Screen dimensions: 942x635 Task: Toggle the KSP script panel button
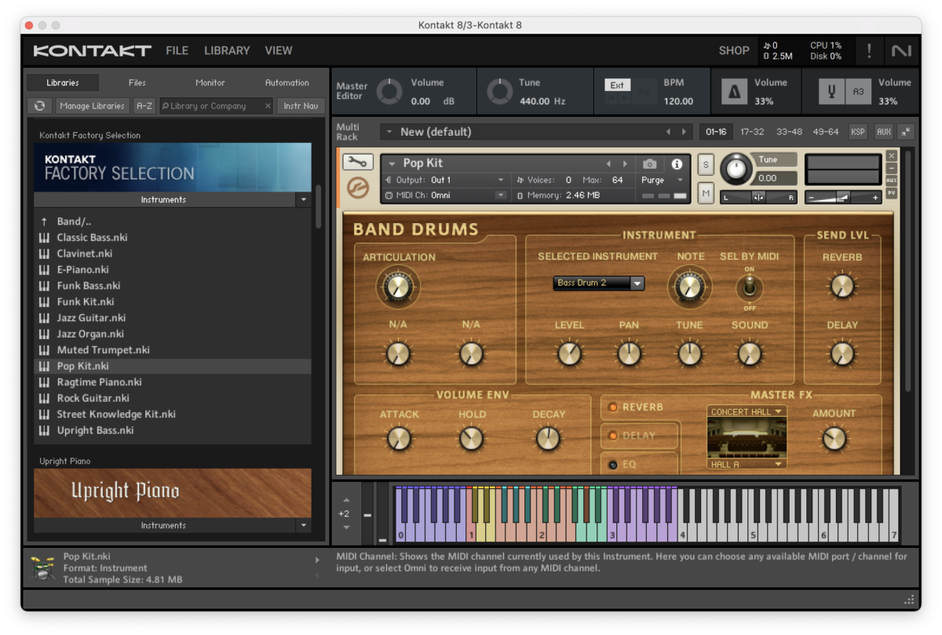(857, 132)
